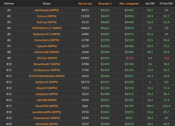Sort table by Мат. ожидание header

pyautogui.click(x=129, y=4)
